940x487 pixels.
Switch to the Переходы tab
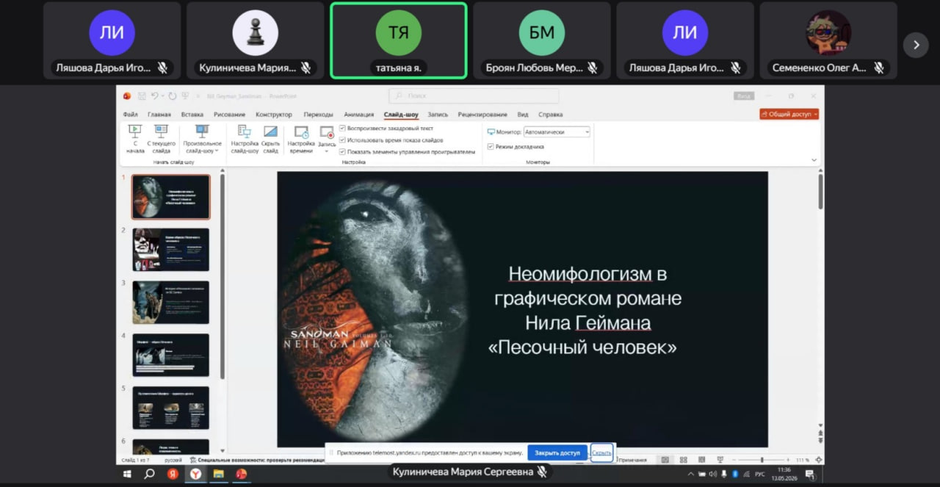click(318, 115)
